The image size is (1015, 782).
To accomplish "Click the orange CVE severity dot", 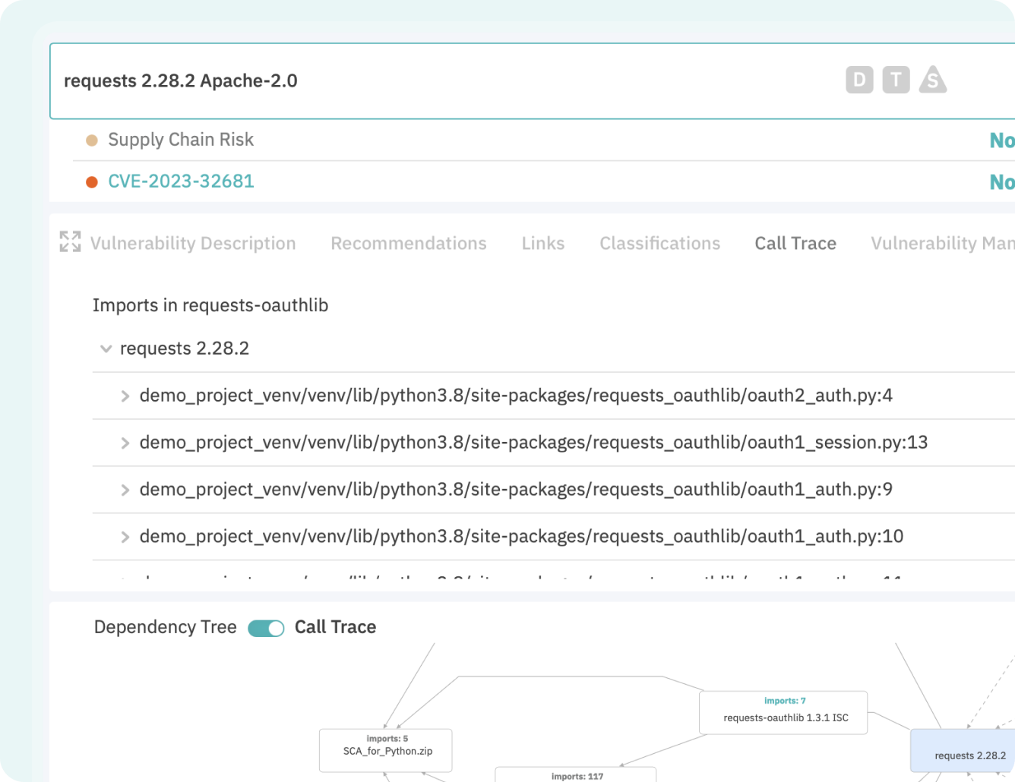I will pos(92,182).
